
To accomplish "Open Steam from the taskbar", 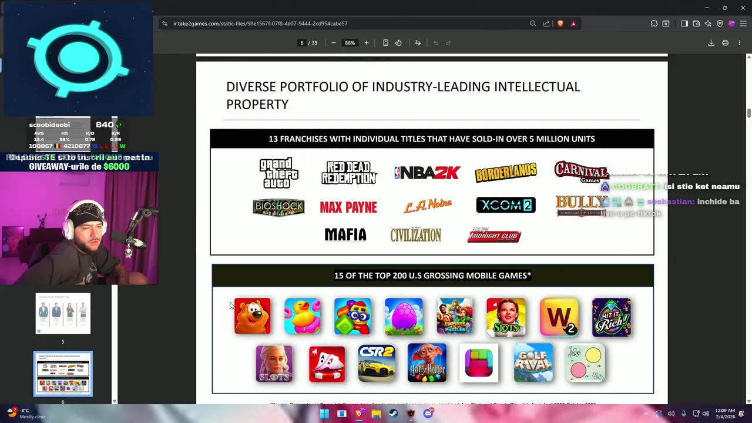I will [393, 414].
